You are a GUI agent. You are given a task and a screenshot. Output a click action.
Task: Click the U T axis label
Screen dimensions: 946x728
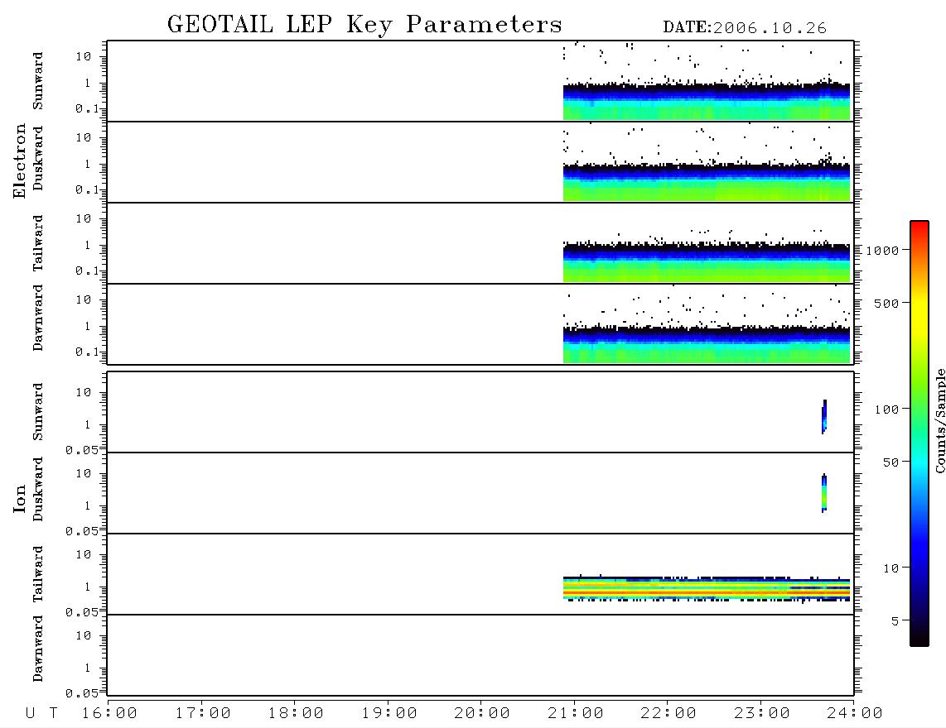[41, 714]
